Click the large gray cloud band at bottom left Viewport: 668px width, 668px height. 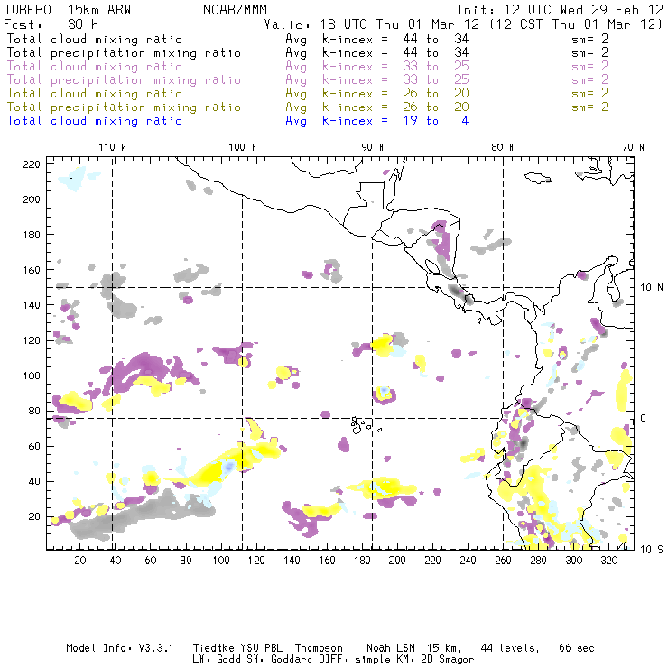135,515
